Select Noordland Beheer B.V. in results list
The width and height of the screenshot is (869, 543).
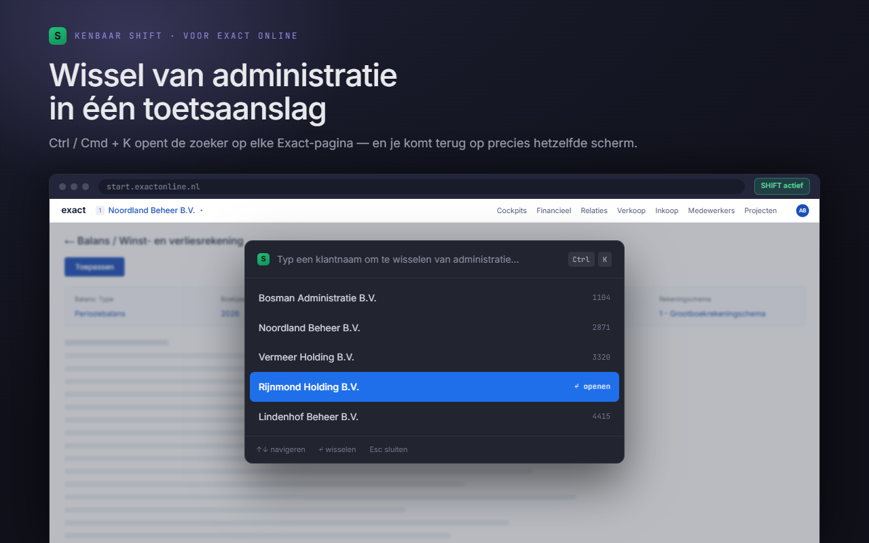(x=434, y=328)
